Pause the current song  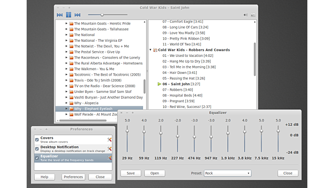[x=68, y=15]
